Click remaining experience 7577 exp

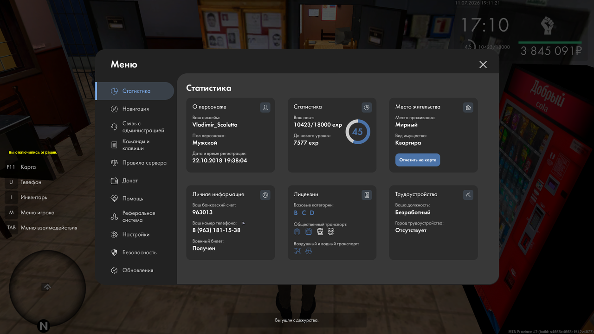(x=306, y=143)
